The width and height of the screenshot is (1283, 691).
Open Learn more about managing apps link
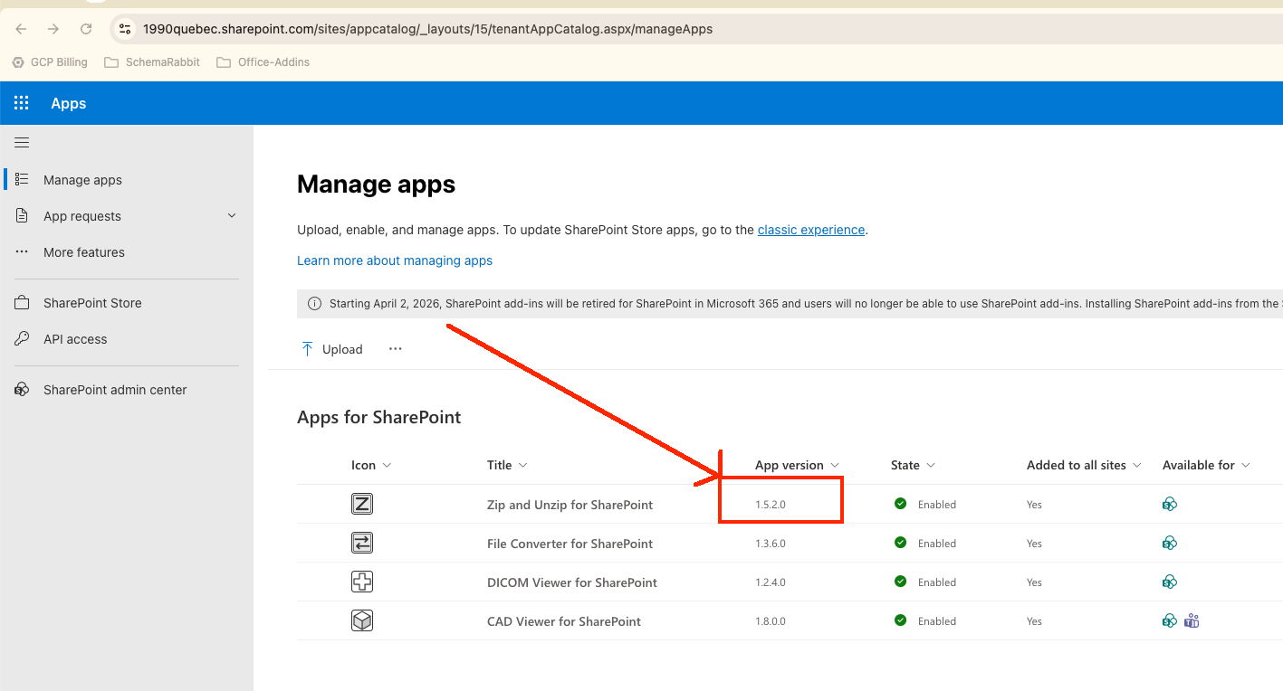(395, 260)
